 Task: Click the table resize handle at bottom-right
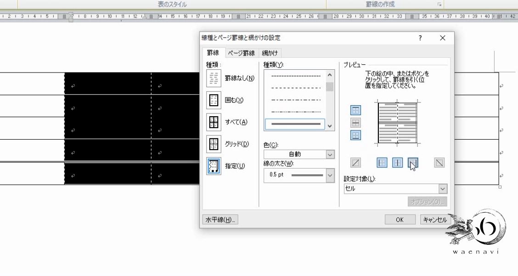(500, 187)
